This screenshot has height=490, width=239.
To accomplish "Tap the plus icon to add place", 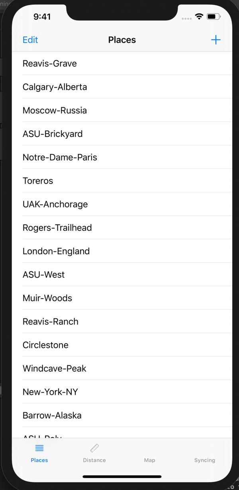I will (x=215, y=40).
